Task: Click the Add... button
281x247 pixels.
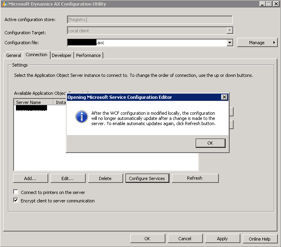Action: (30, 178)
